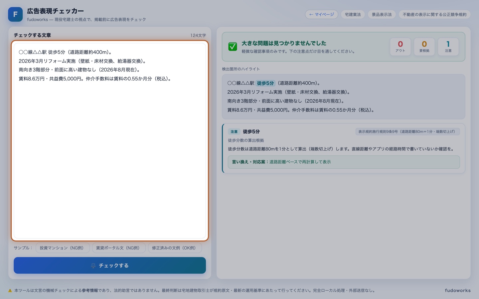
Task: Click the 大きな問題は見つかりませんでした heading
Action: pos(284,43)
